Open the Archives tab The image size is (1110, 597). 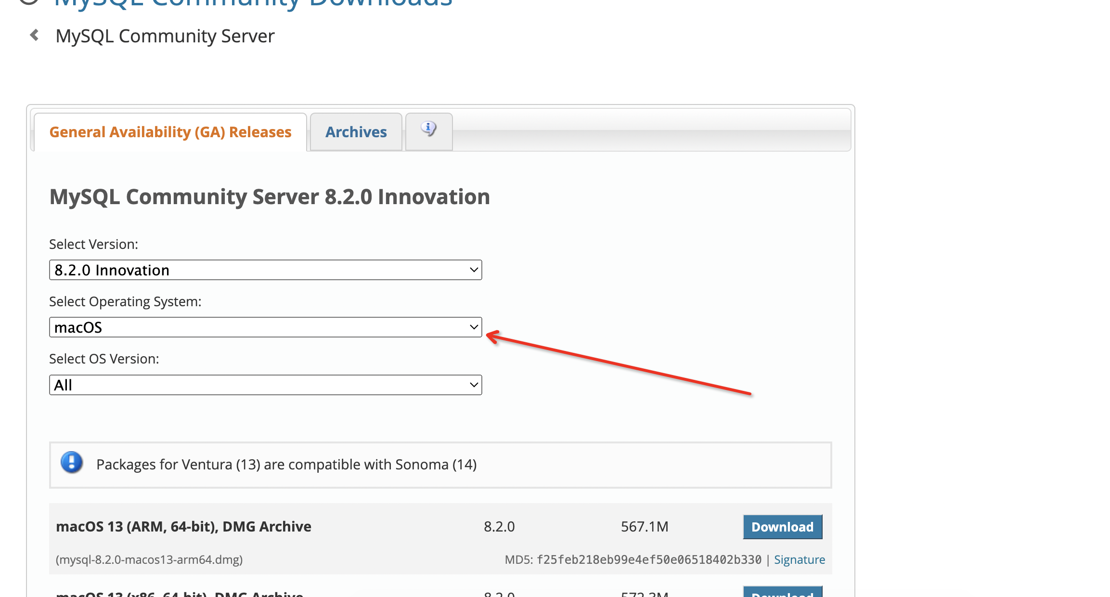[356, 132]
